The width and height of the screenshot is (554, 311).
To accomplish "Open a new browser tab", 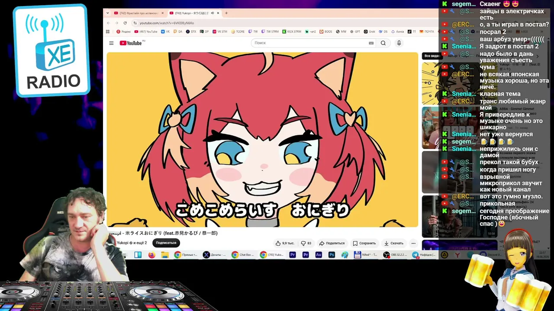I will tap(226, 13).
